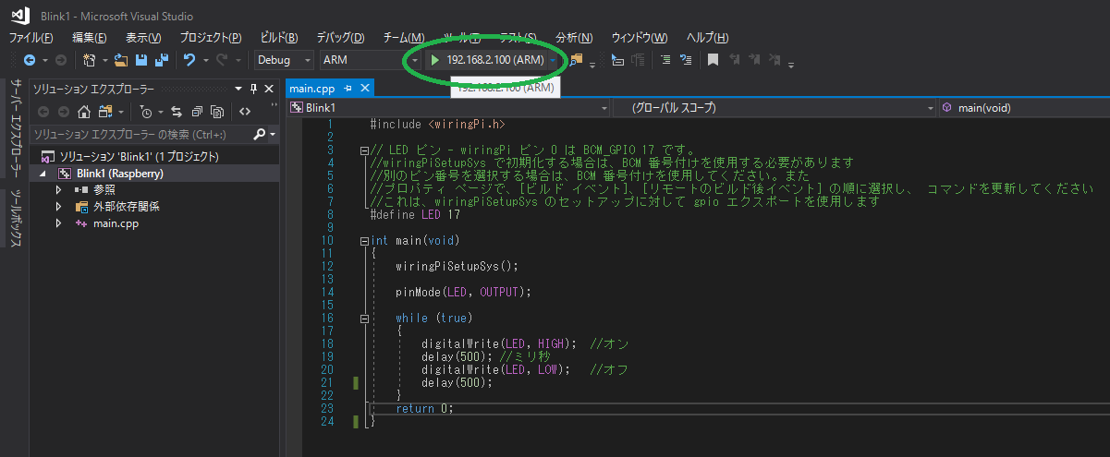The height and width of the screenshot is (457, 1110).
Task: Open the チーム(M) menu
Action: click(x=404, y=38)
